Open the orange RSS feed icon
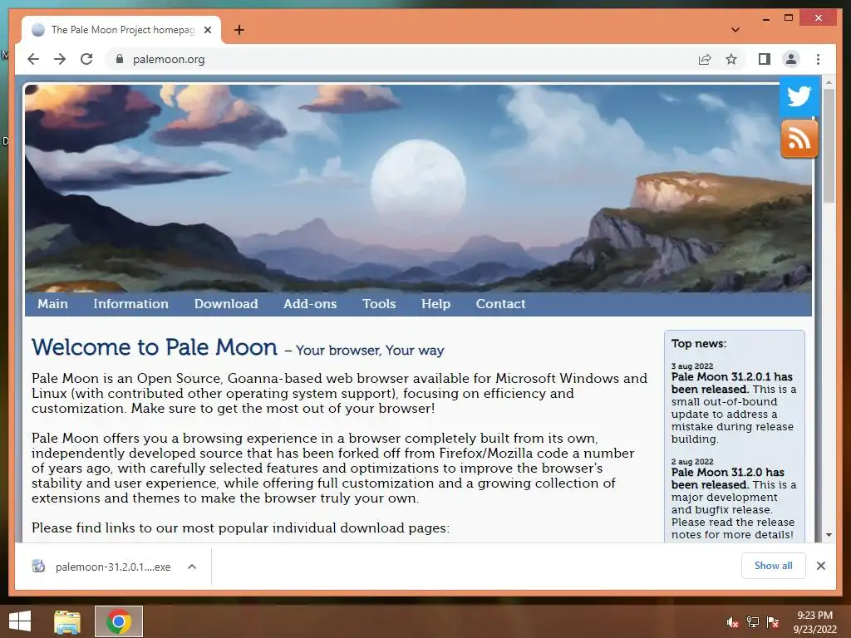 click(799, 139)
